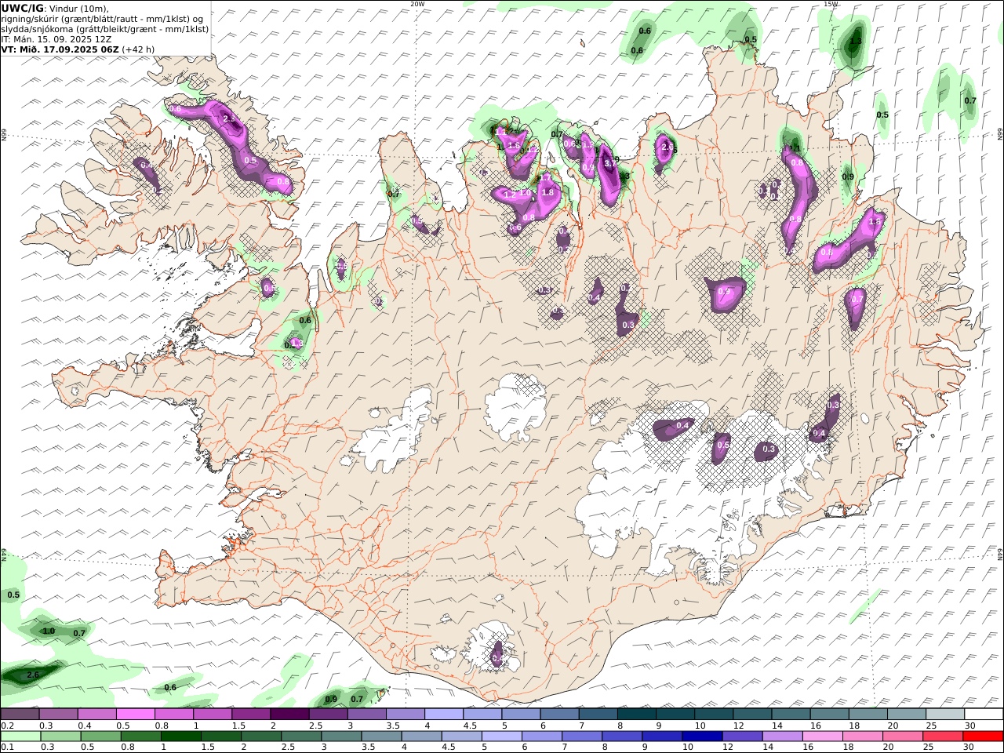The width and height of the screenshot is (1004, 753).
Task: Click the dark purple 2–2.5 snow legend swatch
Action: tap(289, 715)
